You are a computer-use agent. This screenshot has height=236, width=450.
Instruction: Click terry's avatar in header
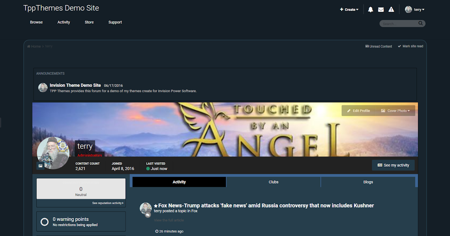(x=408, y=10)
